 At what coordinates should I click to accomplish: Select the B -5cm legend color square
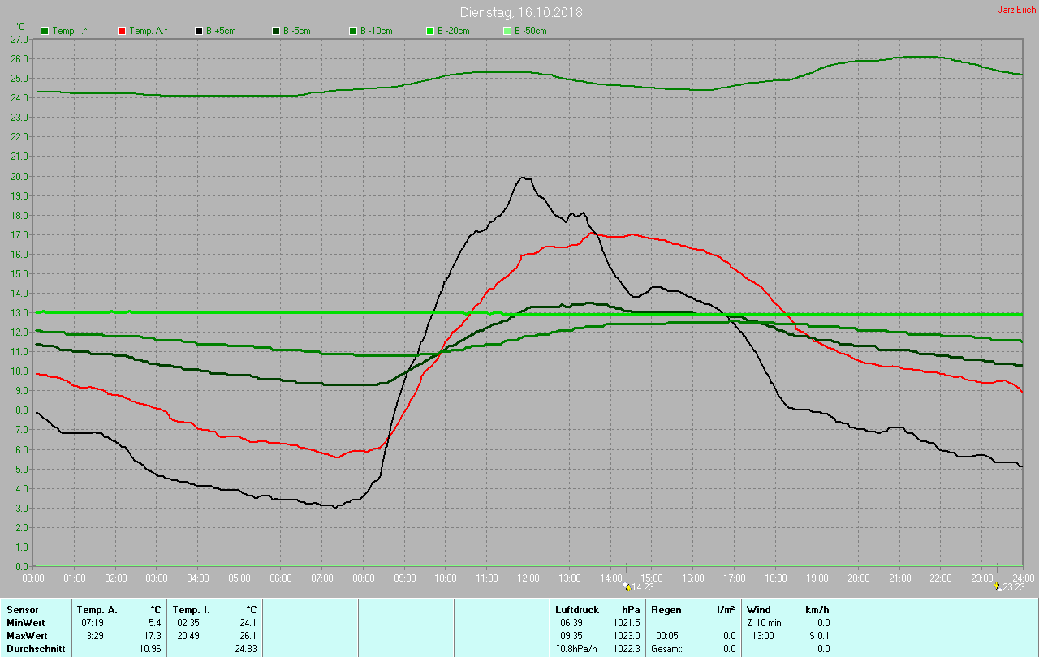(276, 31)
